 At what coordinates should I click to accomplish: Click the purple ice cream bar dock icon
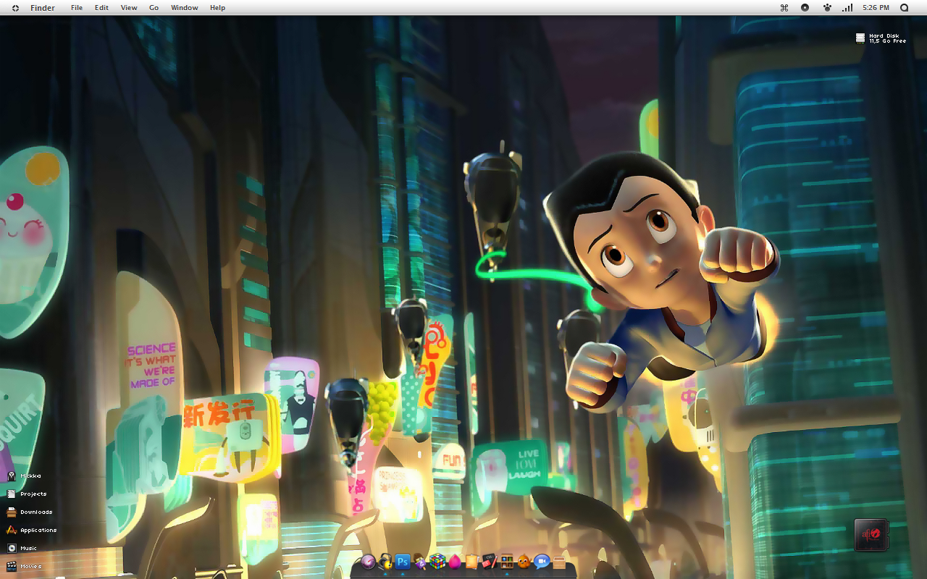[420, 562]
